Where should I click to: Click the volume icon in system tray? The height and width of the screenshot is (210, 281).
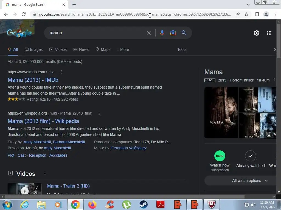pos(253,205)
